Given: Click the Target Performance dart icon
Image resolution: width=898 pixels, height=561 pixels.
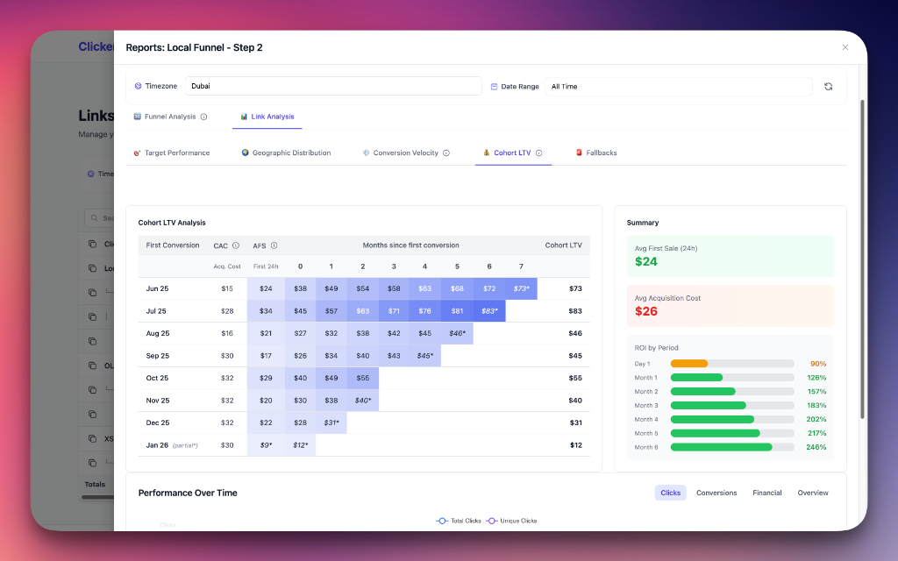Looking at the screenshot, I should tap(137, 153).
